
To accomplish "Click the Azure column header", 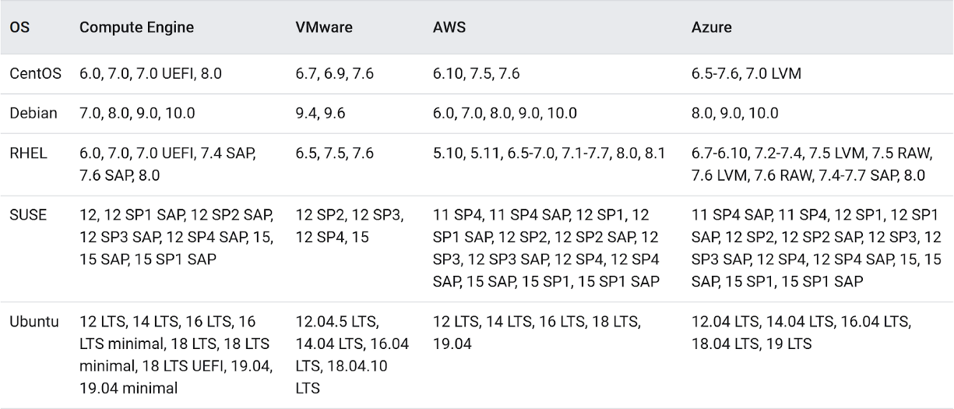I will coord(709,28).
